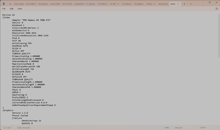Click the "PosY 40" line
The height and width of the screenshot is (130, 220).
16,41
